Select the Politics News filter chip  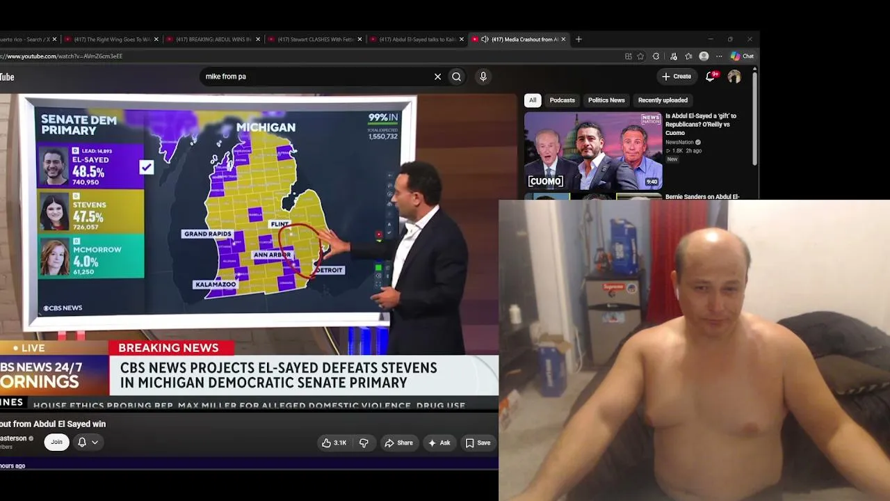[x=606, y=100]
